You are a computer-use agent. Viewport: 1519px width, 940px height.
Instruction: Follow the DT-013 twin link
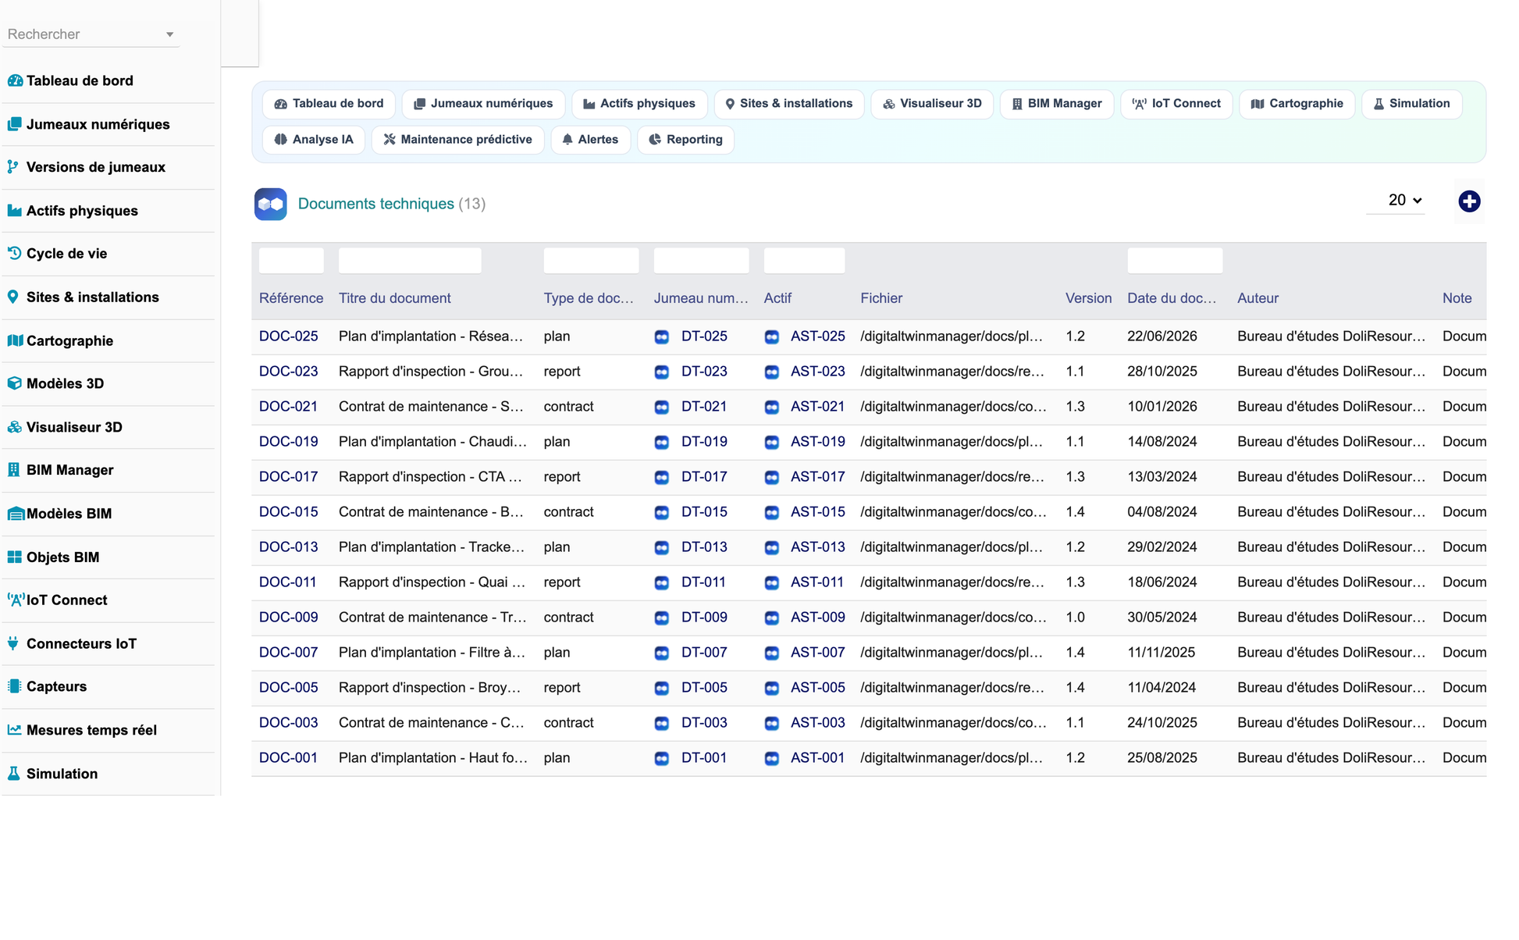coord(704,547)
